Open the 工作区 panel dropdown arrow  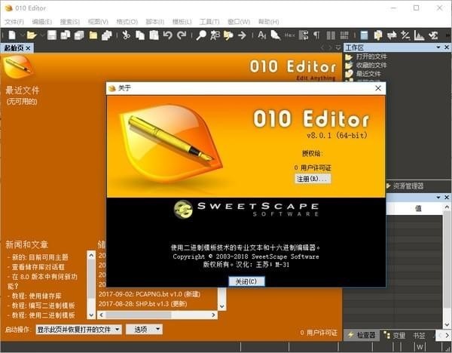point(438,47)
